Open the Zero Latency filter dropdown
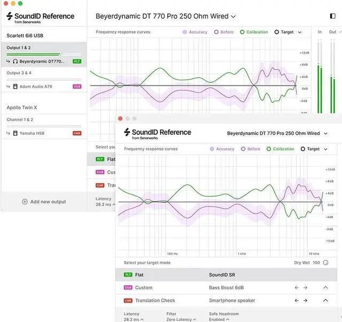This screenshot has height=322, width=342. point(181,319)
